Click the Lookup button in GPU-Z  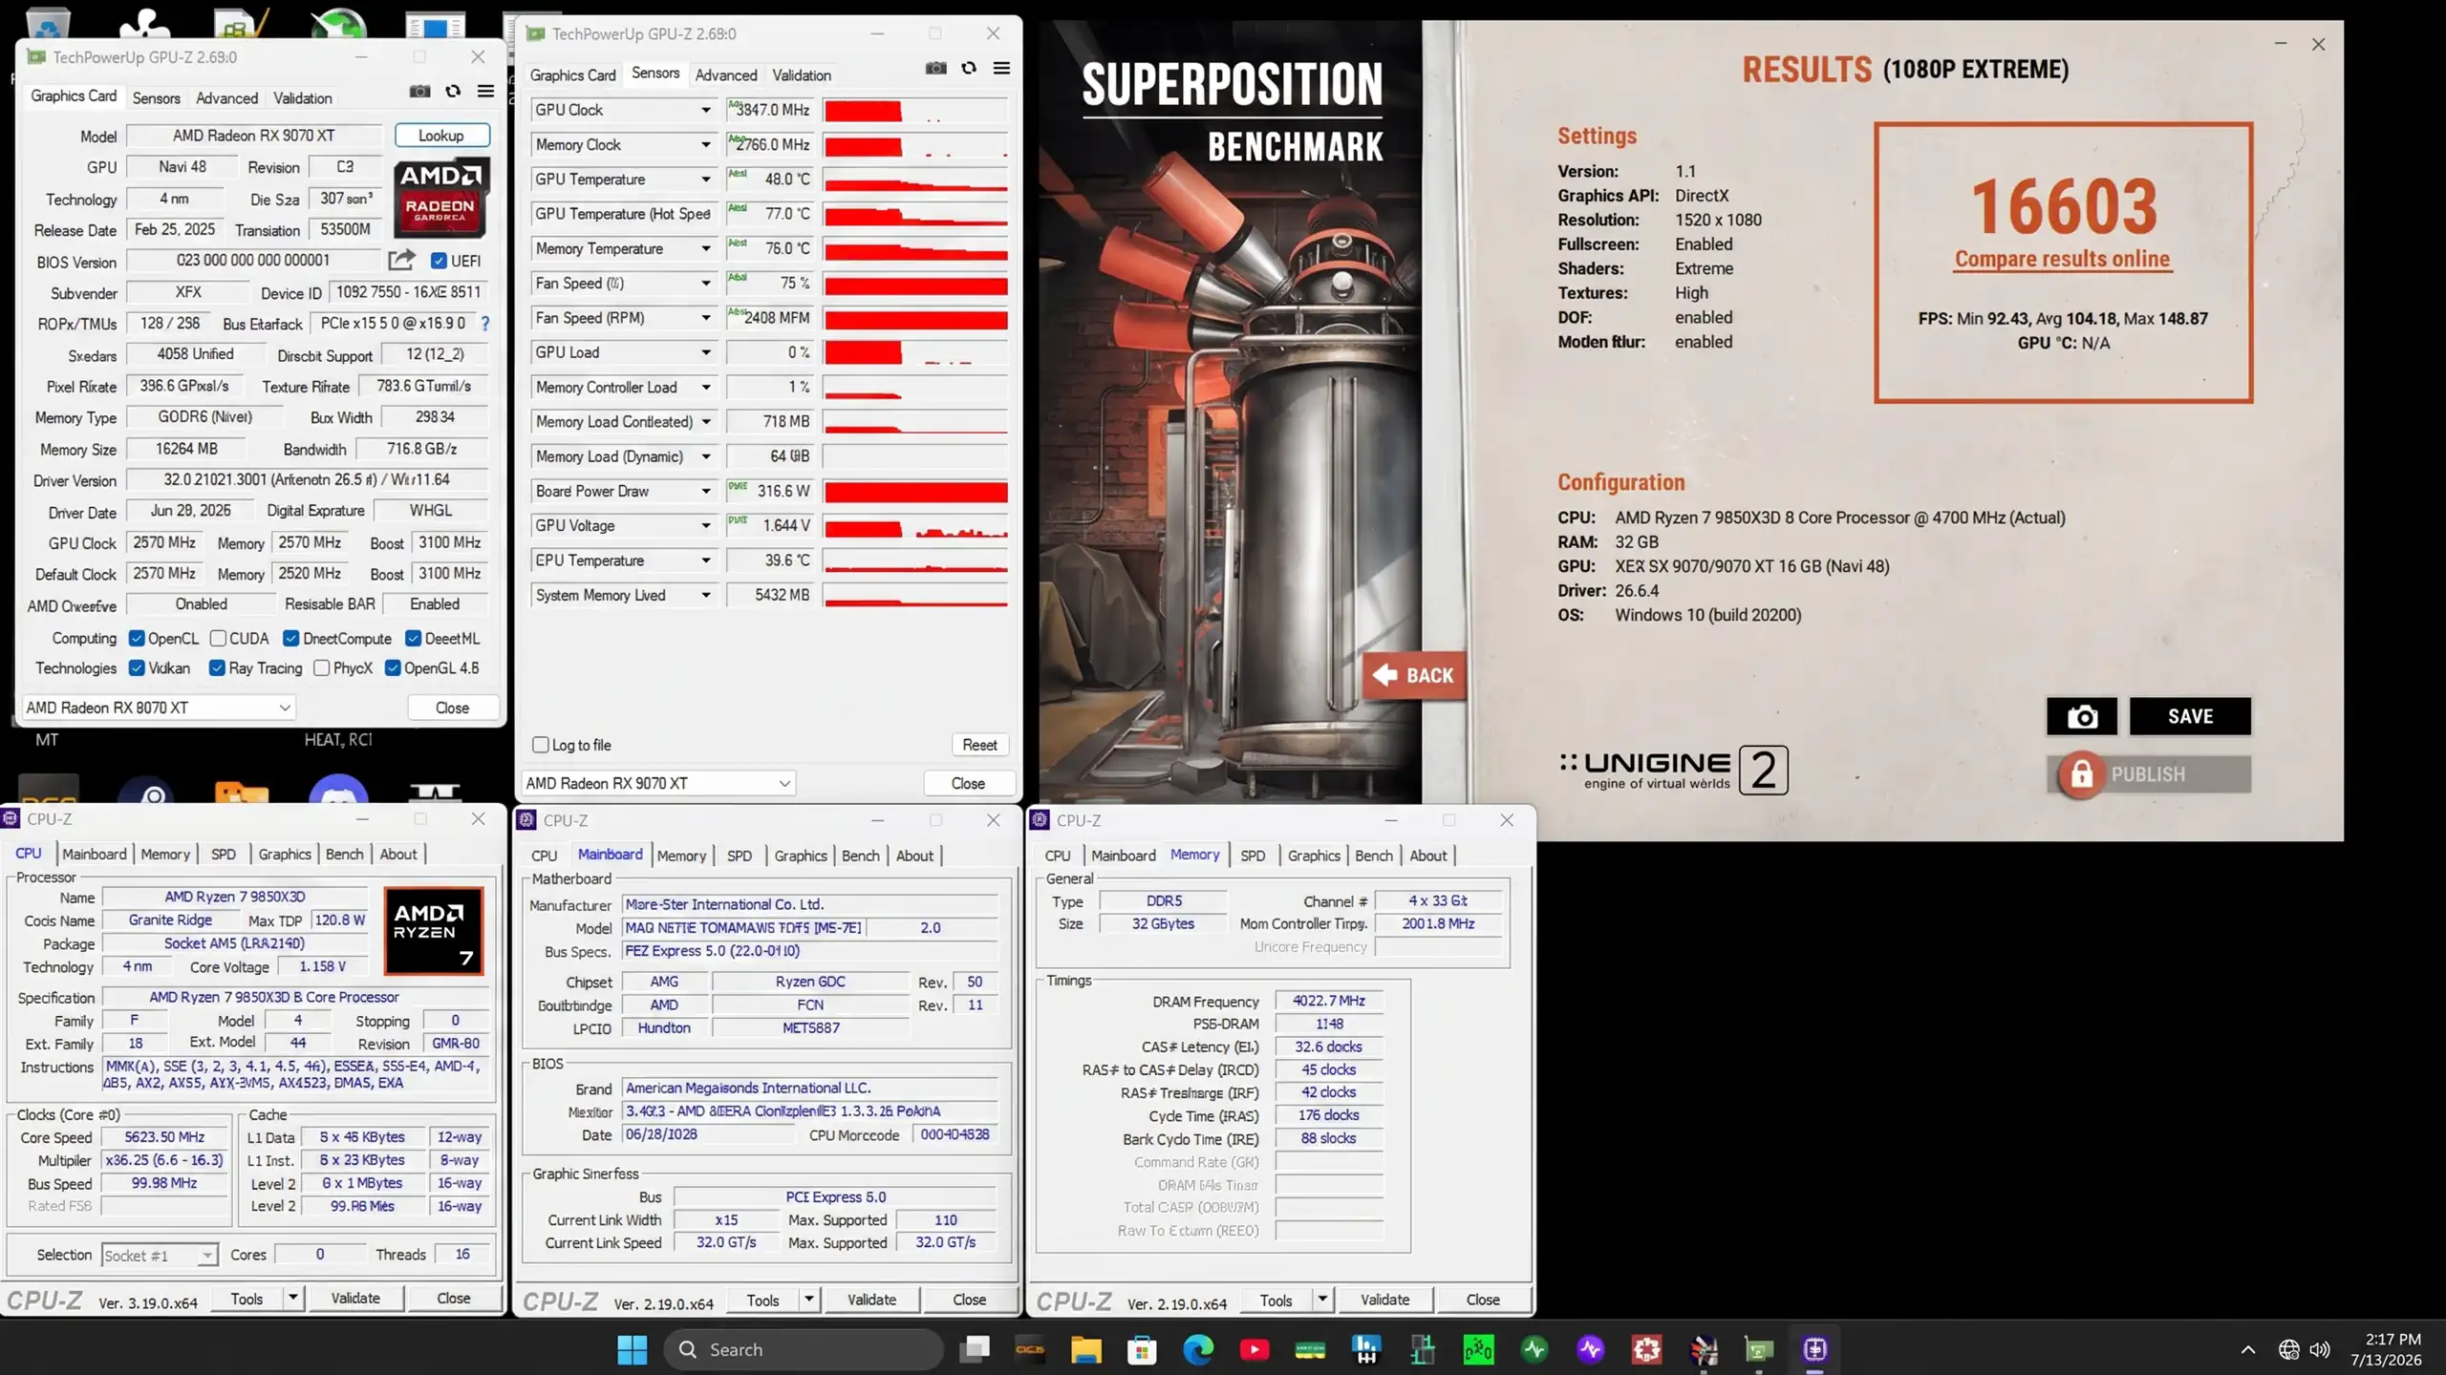point(440,136)
